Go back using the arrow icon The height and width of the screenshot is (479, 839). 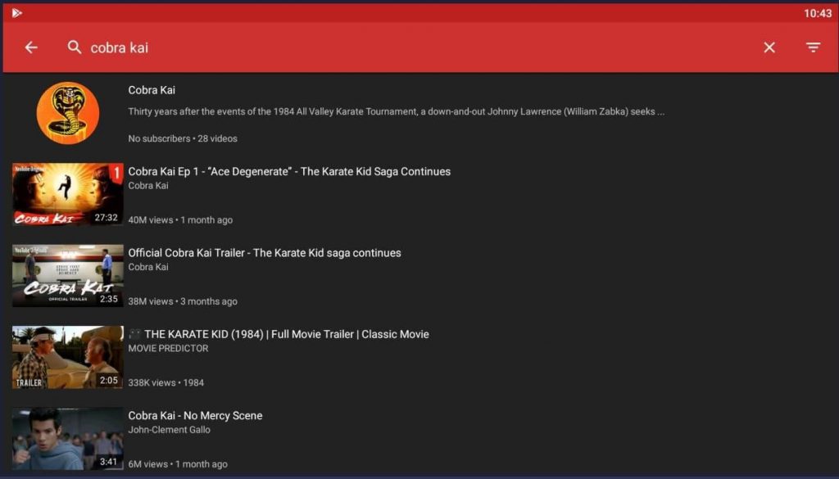[x=31, y=47]
